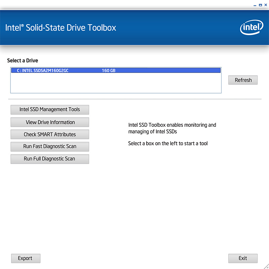269x269 pixels.
Task: Click empty space in the drive list
Action: pyautogui.click(x=116, y=83)
